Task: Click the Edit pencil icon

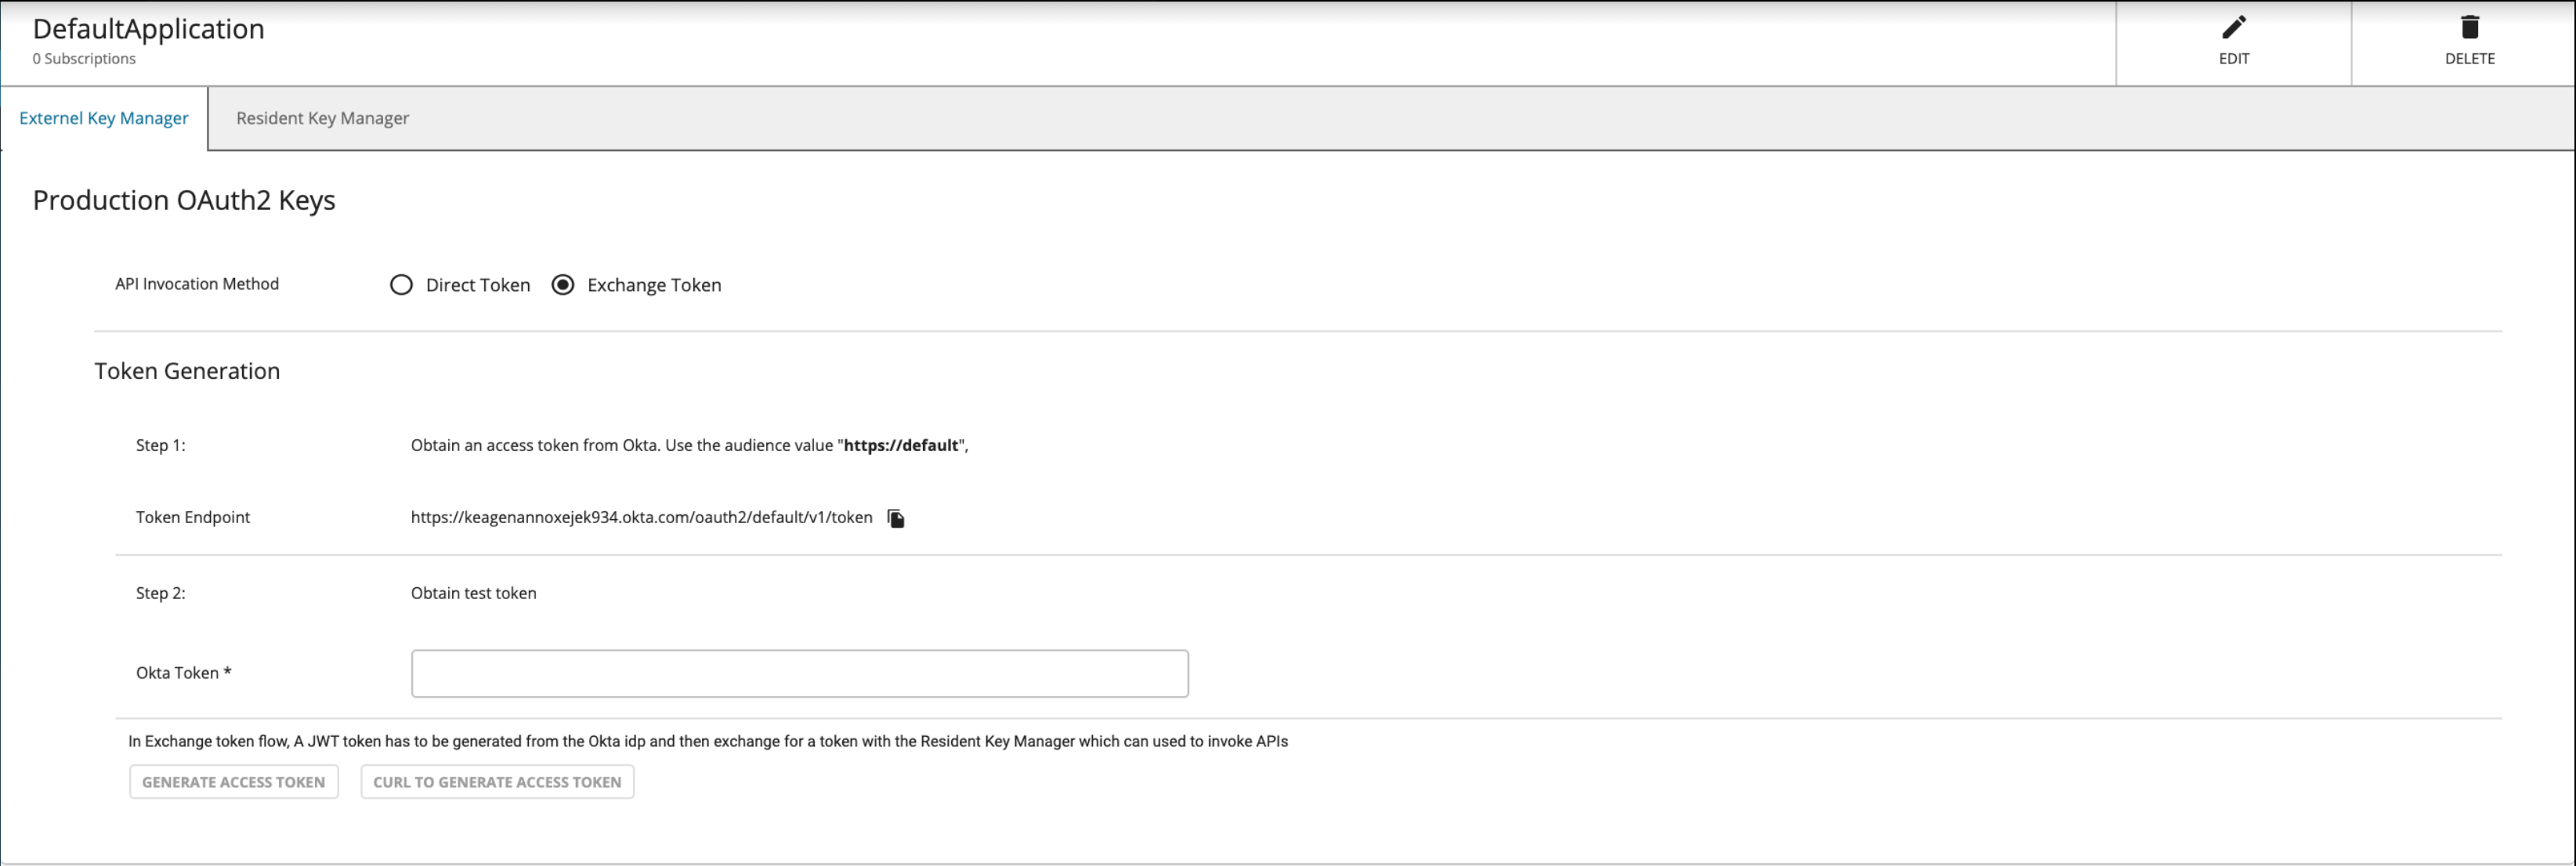Action: coord(2233,27)
